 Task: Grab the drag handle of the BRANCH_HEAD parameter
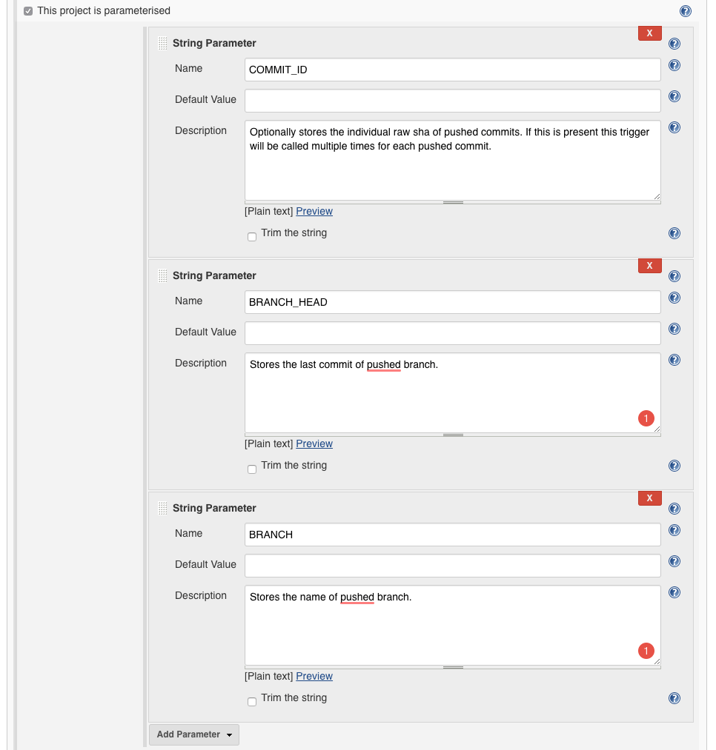pos(162,275)
